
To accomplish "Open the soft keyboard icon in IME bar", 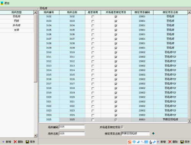I will click(146, 142).
